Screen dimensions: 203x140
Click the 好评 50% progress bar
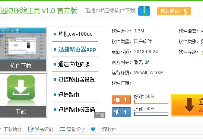point(151,102)
